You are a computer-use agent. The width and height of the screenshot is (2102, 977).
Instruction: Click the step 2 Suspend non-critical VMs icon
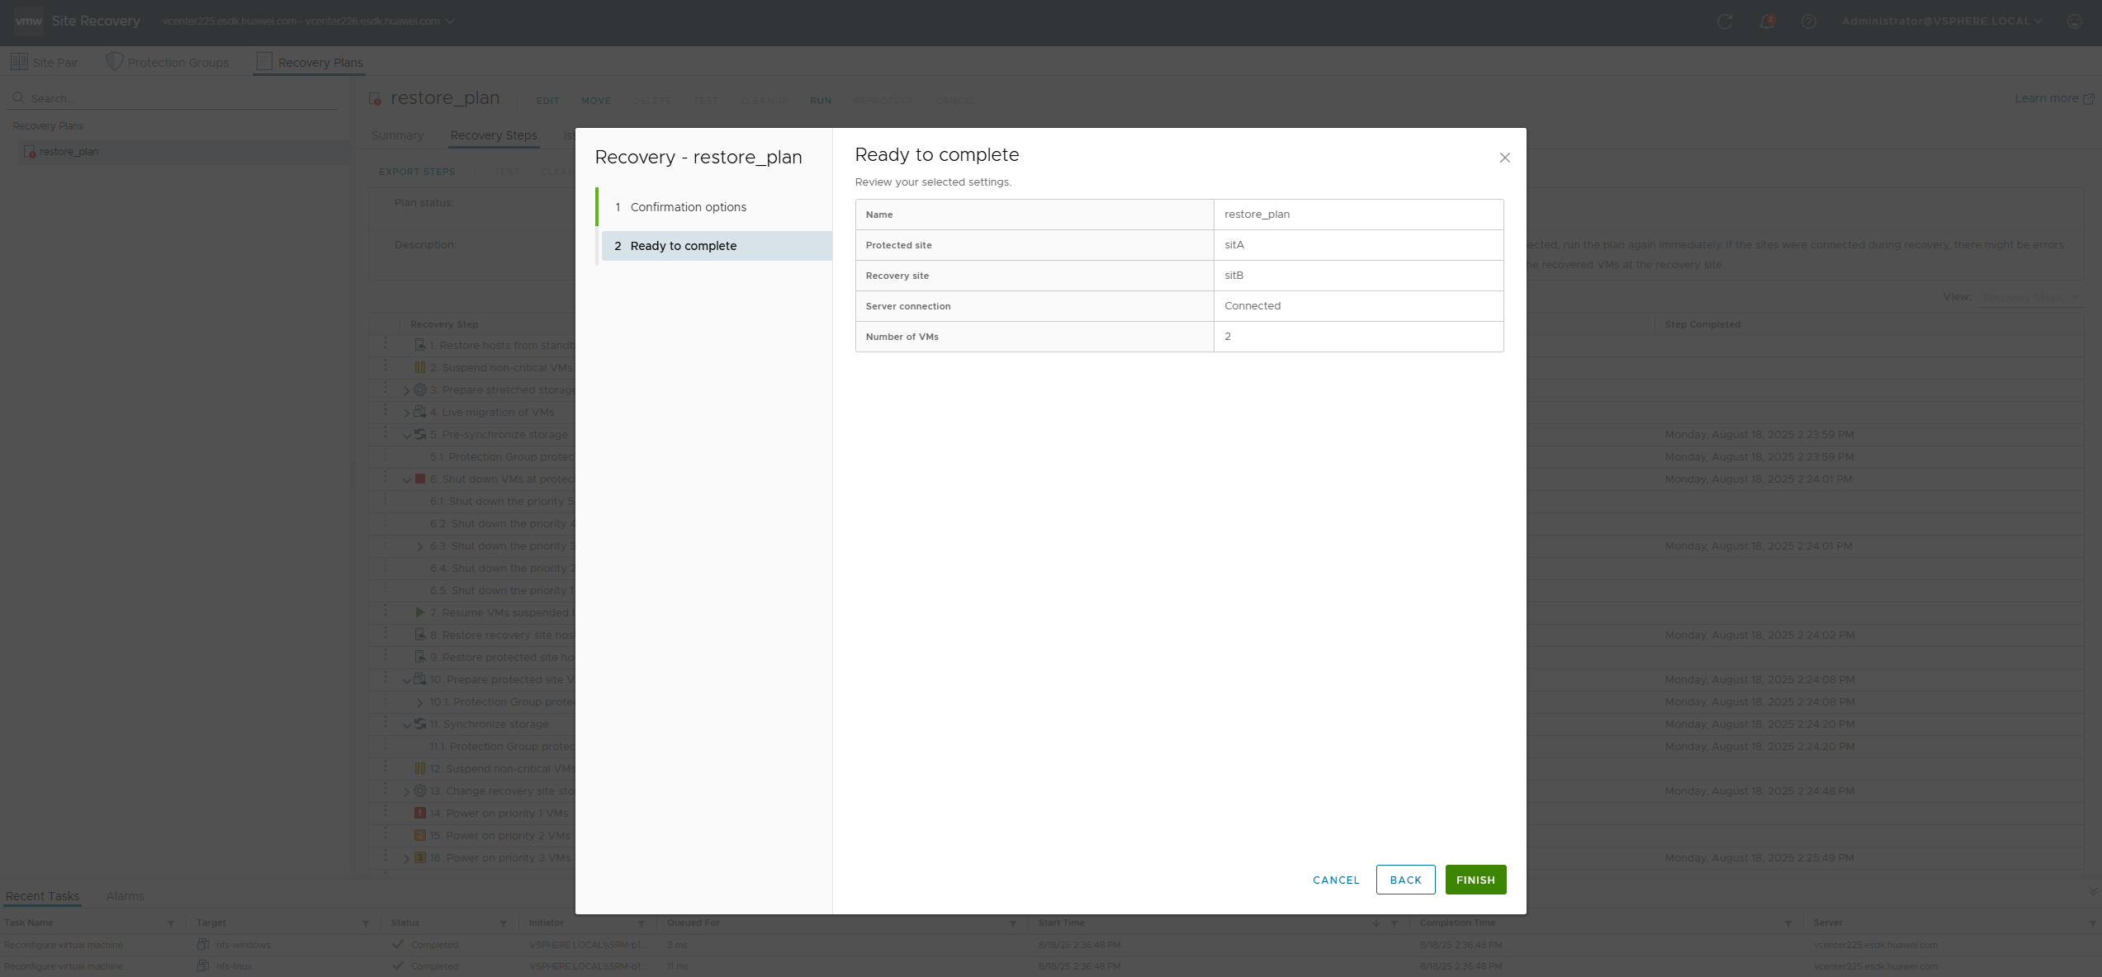coord(420,367)
